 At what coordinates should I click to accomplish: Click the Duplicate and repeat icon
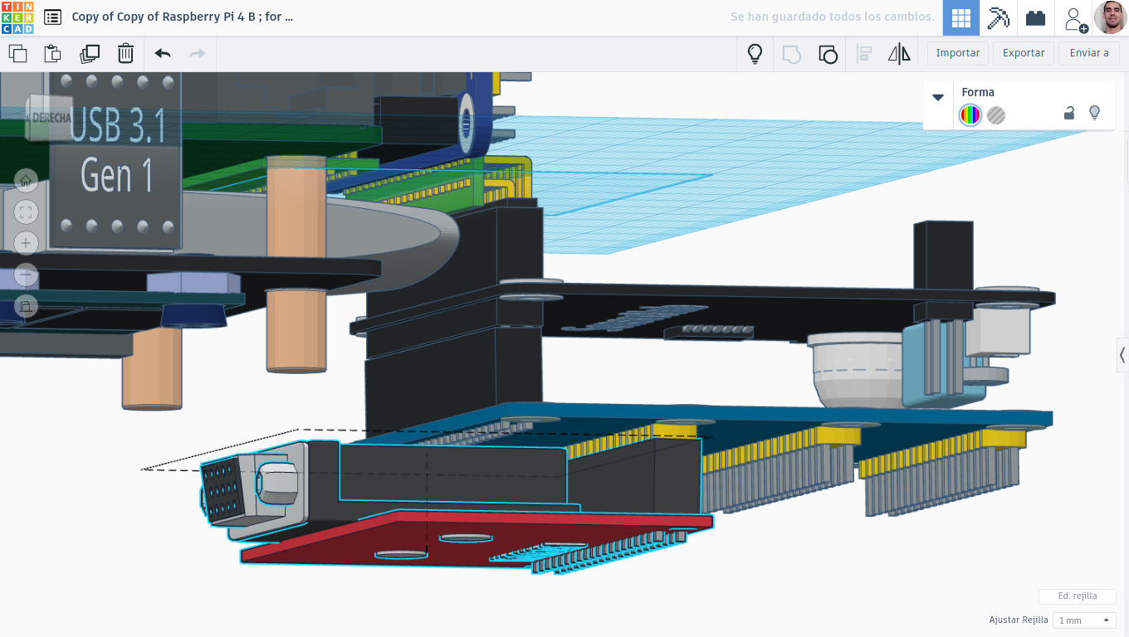pos(90,54)
